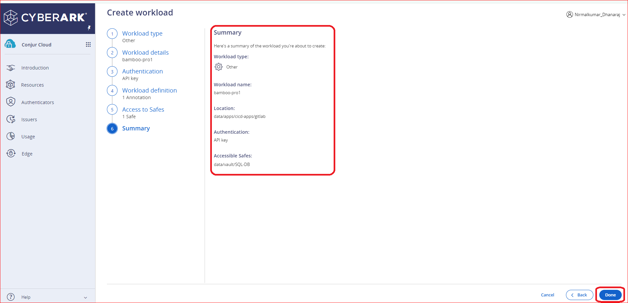This screenshot has width=628, height=303.
Task: Click the Help question mark icon
Action: (11, 297)
